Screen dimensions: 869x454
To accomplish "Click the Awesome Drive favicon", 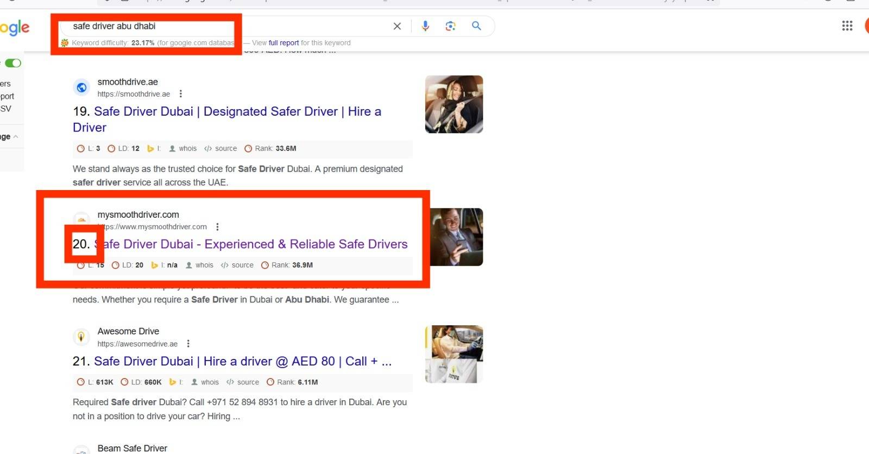I will click(x=81, y=337).
